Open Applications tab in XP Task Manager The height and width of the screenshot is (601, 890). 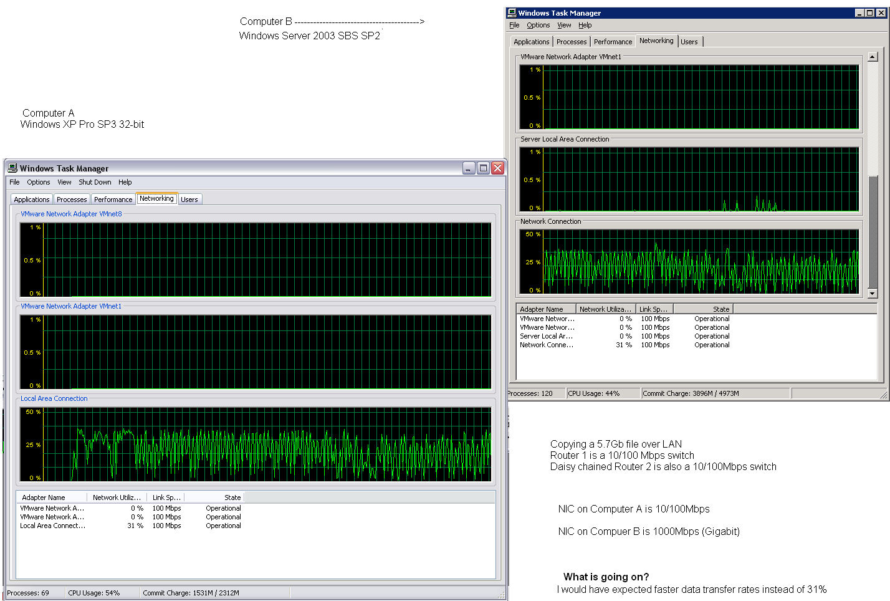tap(32, 200)
